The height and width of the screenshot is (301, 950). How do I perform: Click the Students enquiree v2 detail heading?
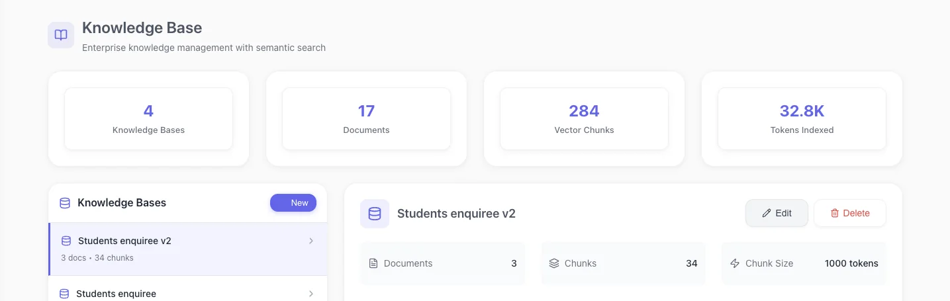(456, 214)
